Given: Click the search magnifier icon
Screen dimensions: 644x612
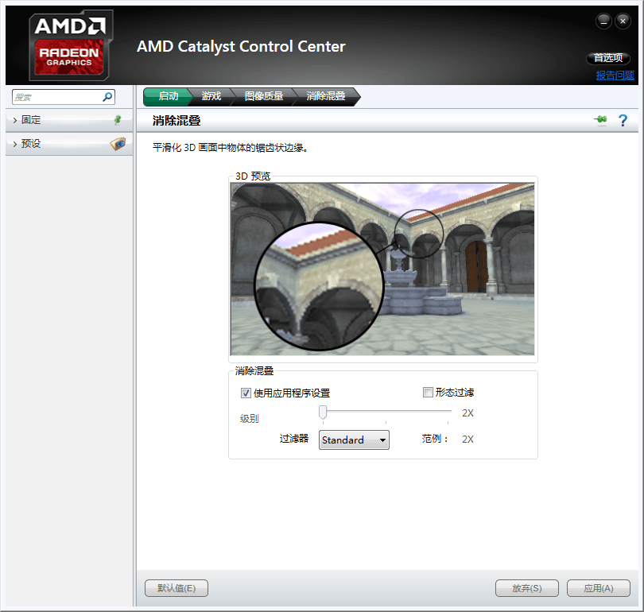Looking at the screenshot, I should click(x=107, y=97).
